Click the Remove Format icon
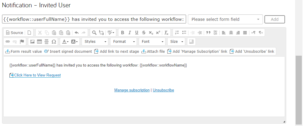This screenshot has width=303, height=126. point(166,33)
